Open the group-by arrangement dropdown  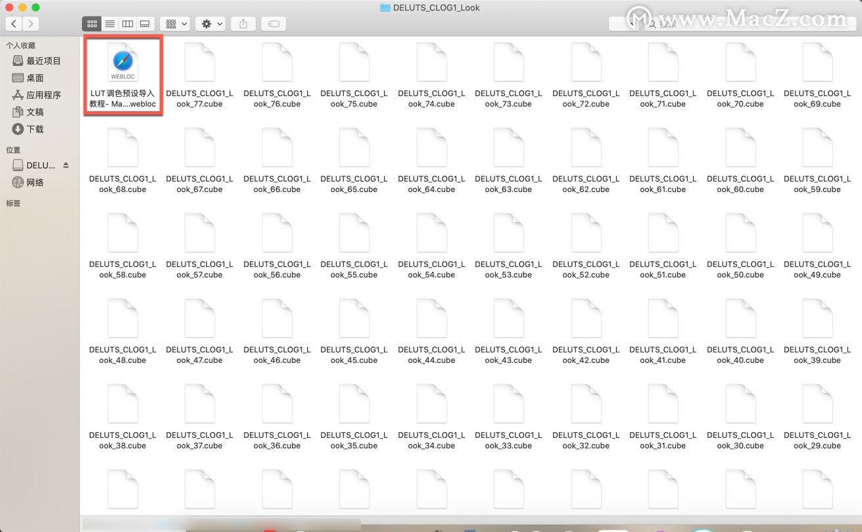176,24
